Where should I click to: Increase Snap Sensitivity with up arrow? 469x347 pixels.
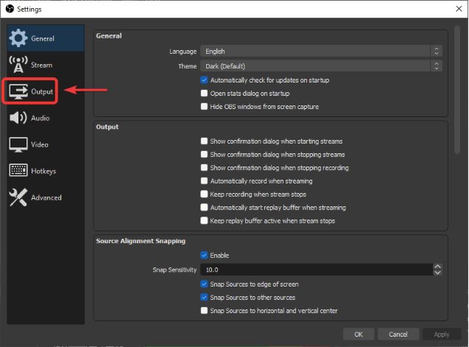click(x=437, y=267)
